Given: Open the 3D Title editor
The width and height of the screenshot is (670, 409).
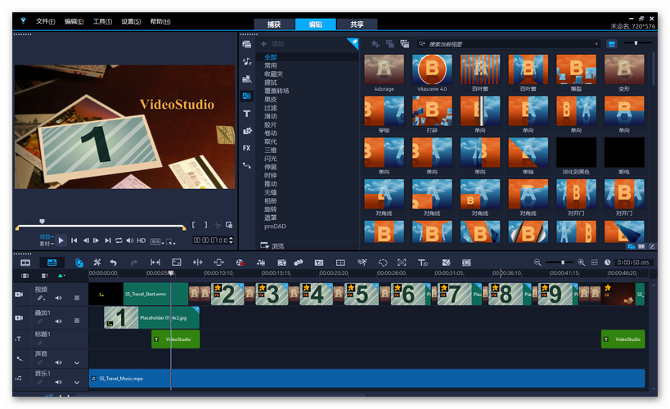Looking at the screenshot, I should (423, 263).
